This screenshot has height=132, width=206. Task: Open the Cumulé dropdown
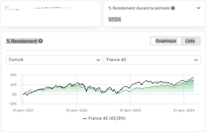[x=54, y=60]
